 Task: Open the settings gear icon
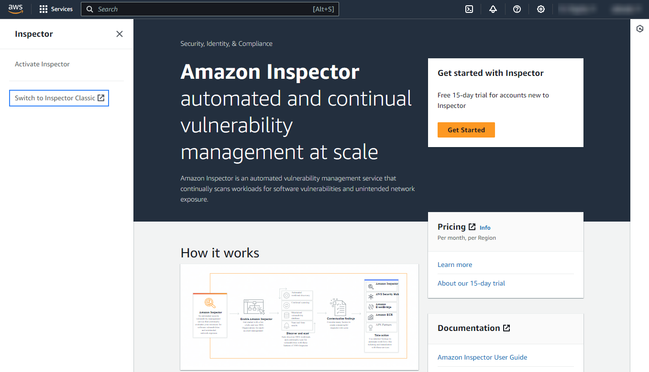pos(541,9)
